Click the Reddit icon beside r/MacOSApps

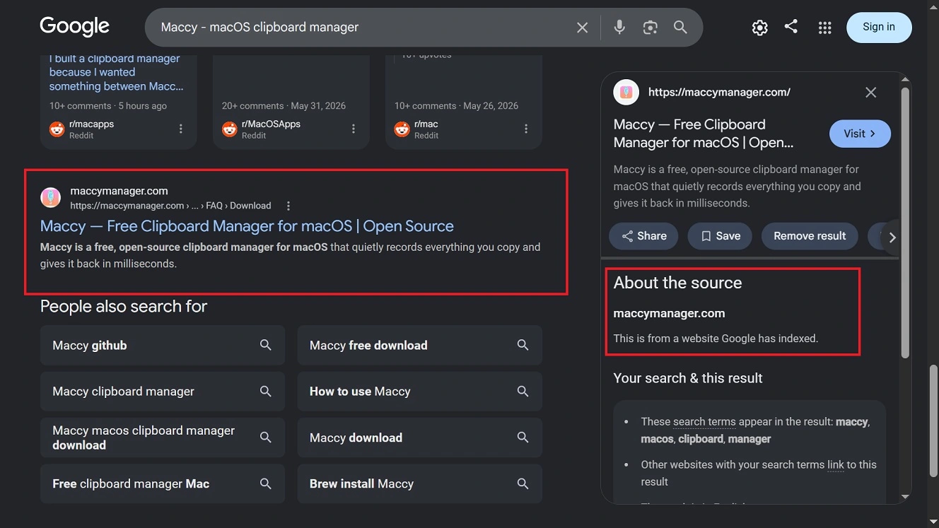229,129
